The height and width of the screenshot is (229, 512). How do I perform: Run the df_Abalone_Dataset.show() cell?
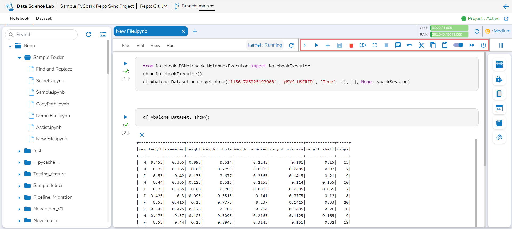tap(125, 117)
